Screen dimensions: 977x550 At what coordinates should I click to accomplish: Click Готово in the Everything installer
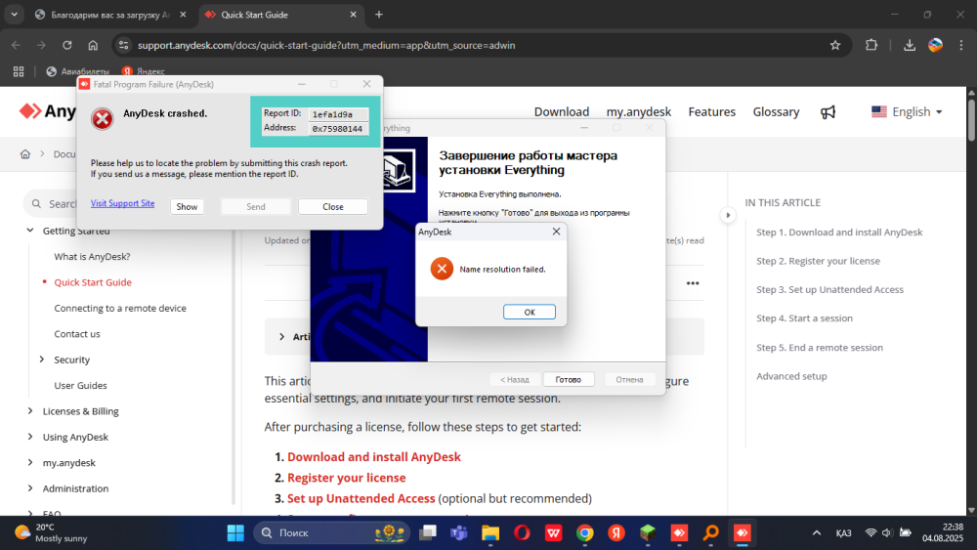569,379
